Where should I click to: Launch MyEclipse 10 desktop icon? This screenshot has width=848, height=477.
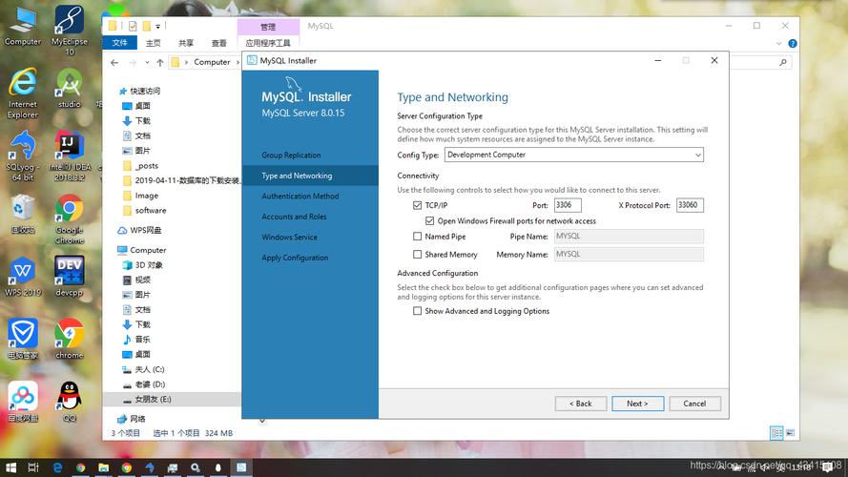point(70,31)
